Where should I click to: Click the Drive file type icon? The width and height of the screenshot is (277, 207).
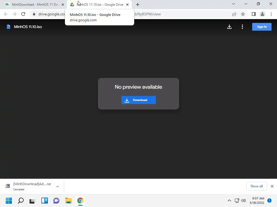(x=8, y=27)
